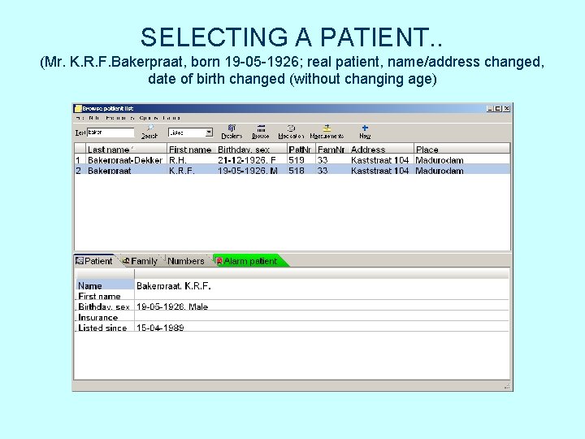This screenshot has height=439, width=585.
Task: Click the Search magnifier icon
Action: point(150,128)
